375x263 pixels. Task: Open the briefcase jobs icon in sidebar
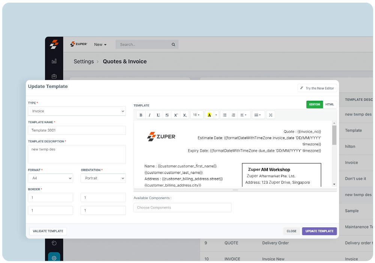tap(54, 76)
